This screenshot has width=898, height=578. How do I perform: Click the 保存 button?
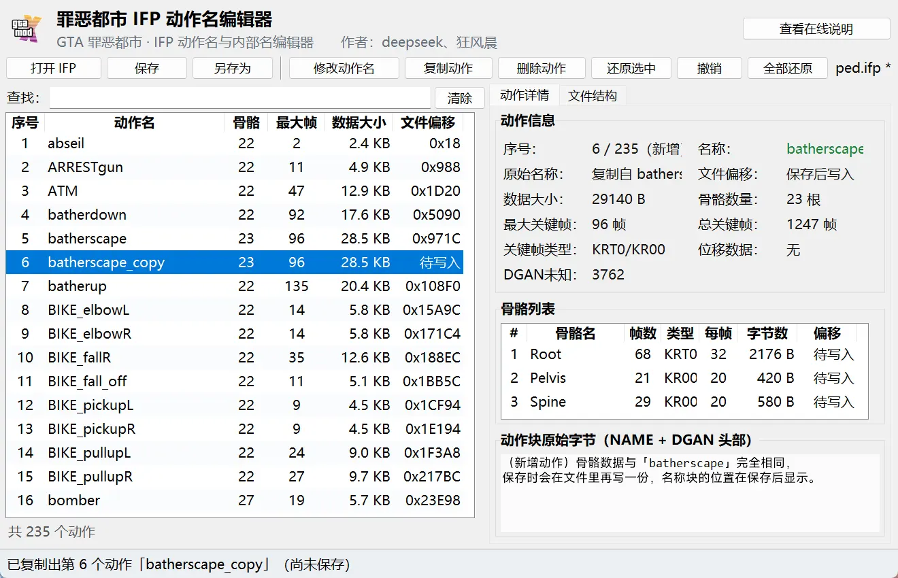pyautogui.click(x=147, y=68)
